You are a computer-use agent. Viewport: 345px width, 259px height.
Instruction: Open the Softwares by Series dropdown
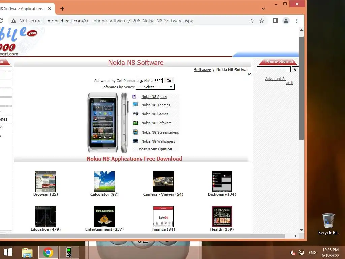155,87
